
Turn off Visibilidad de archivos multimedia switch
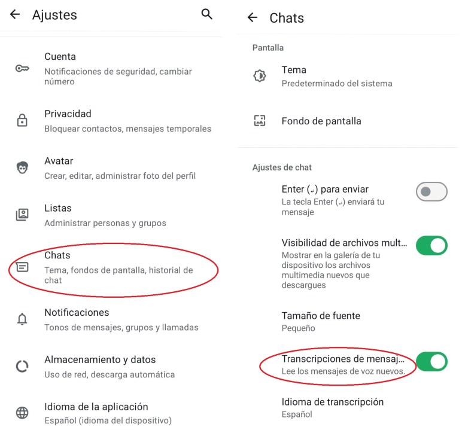(x=431, y=245)
